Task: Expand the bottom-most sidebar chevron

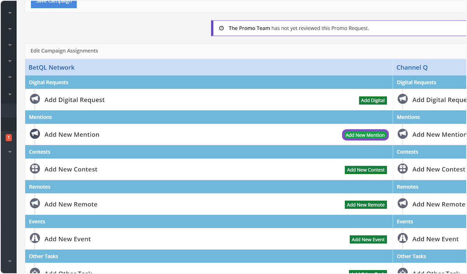Action: tap(10, 261)
